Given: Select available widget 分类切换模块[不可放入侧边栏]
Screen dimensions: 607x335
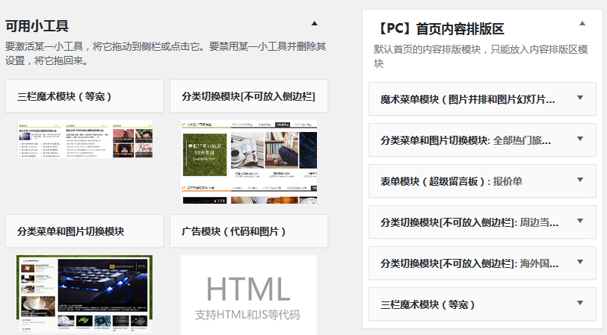Looking at the screenshot, I should (248, 96).
